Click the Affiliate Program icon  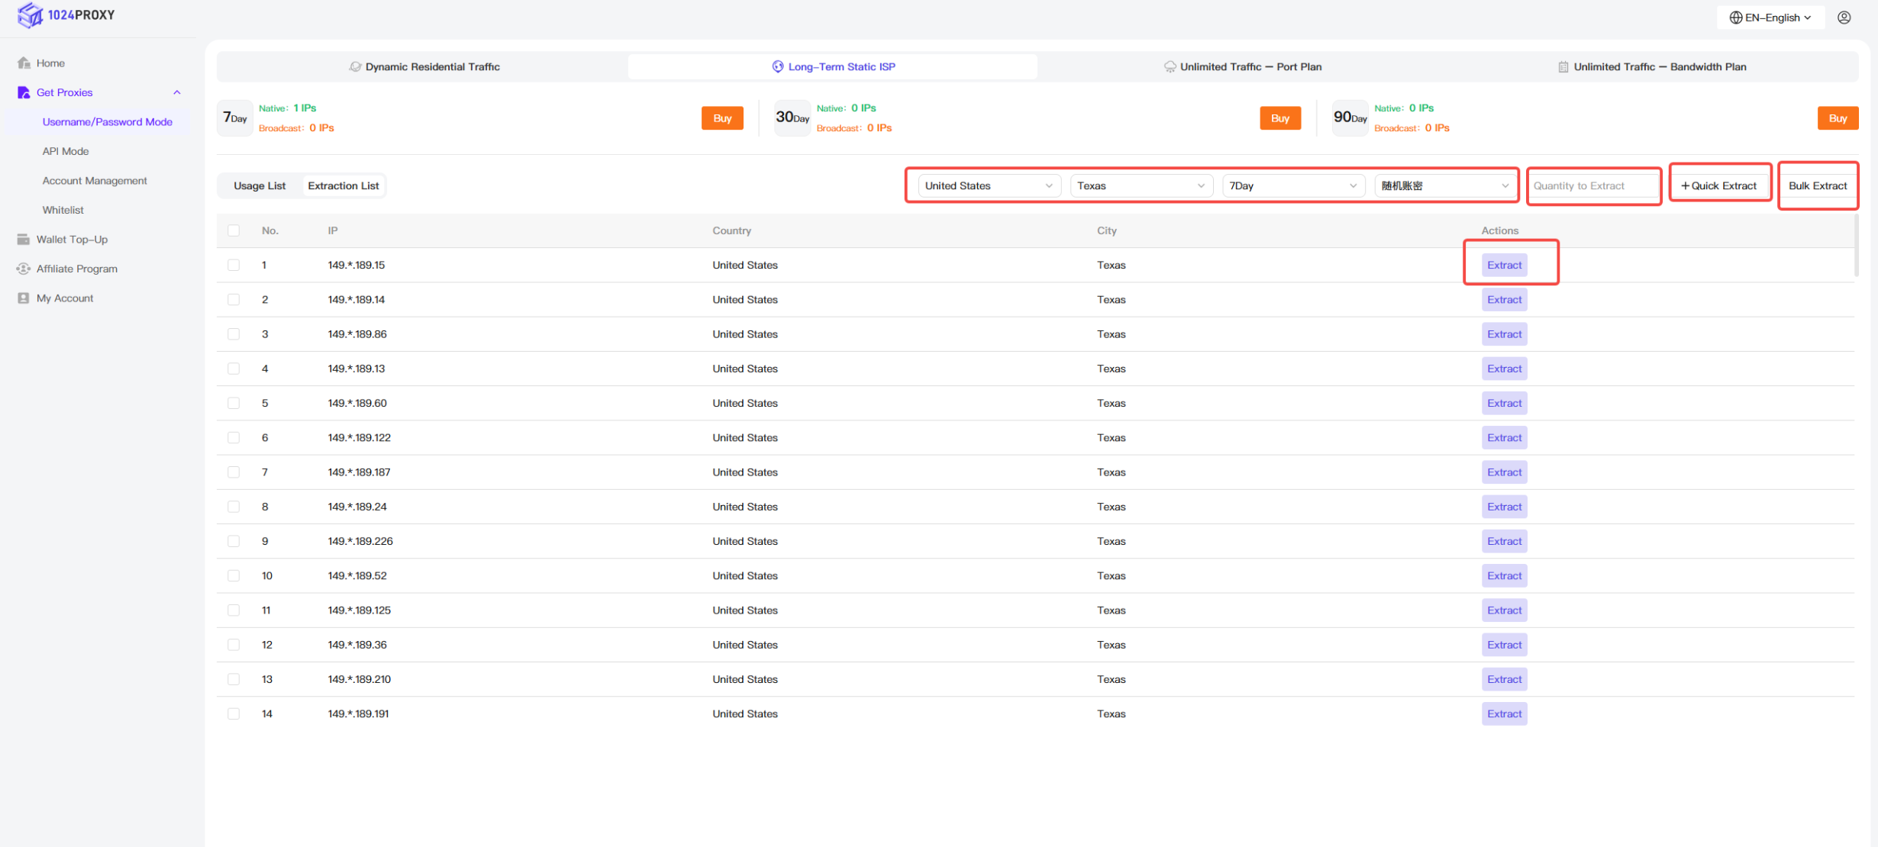click(24, 269)
